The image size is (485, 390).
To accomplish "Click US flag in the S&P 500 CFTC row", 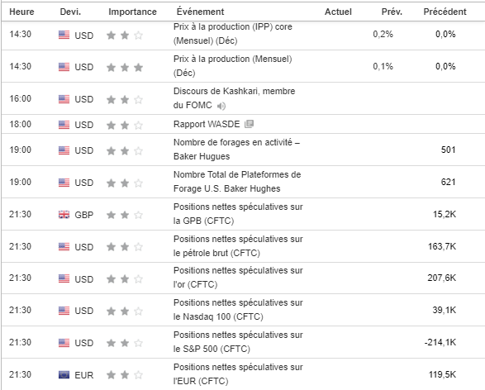I will 64,343.
